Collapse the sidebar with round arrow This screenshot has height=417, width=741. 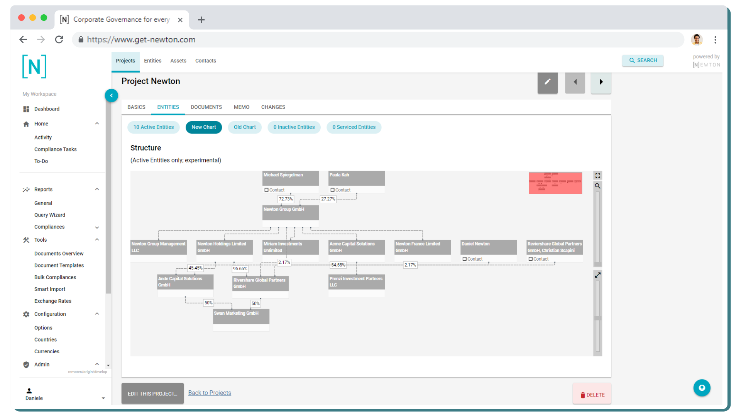click(x=112, y=95)
